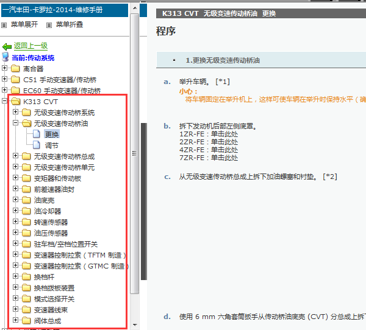The width and height of the screenshot is (366, 330).
Task: Click the 换档拨板装置 folder icon
Action: point(26,287)
